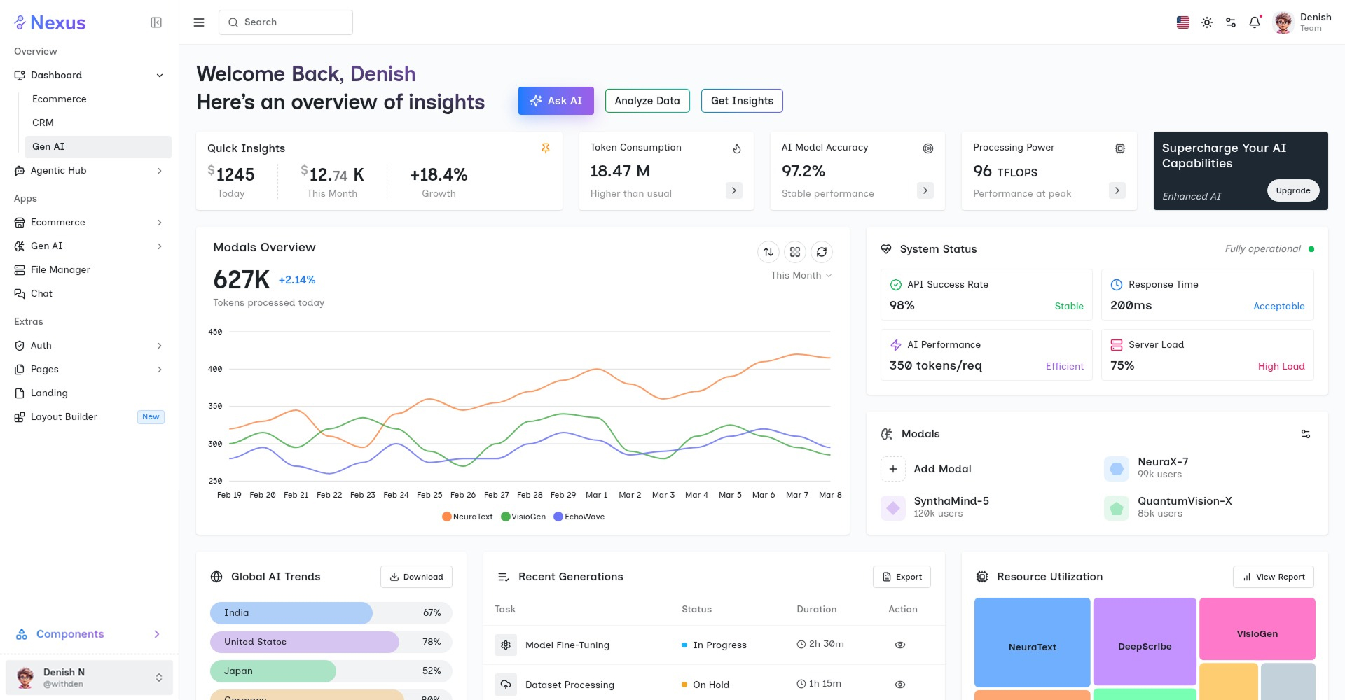
Task: Click the sort arrows icon in Modals Overview
Action: (x=768, y=252)
